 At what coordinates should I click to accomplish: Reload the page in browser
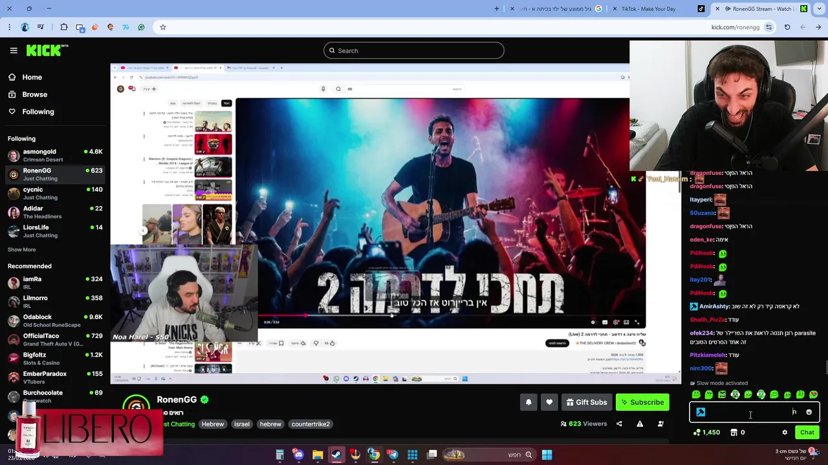click(x=787, y=27)
